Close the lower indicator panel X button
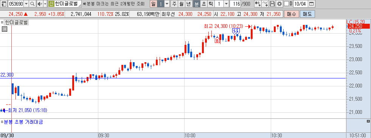The image size is (371, 138). [368, 121]
